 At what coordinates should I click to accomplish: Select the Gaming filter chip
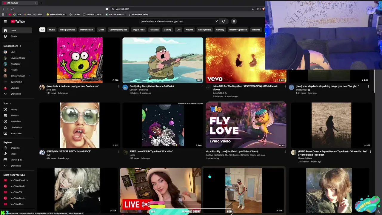[168, 30]
